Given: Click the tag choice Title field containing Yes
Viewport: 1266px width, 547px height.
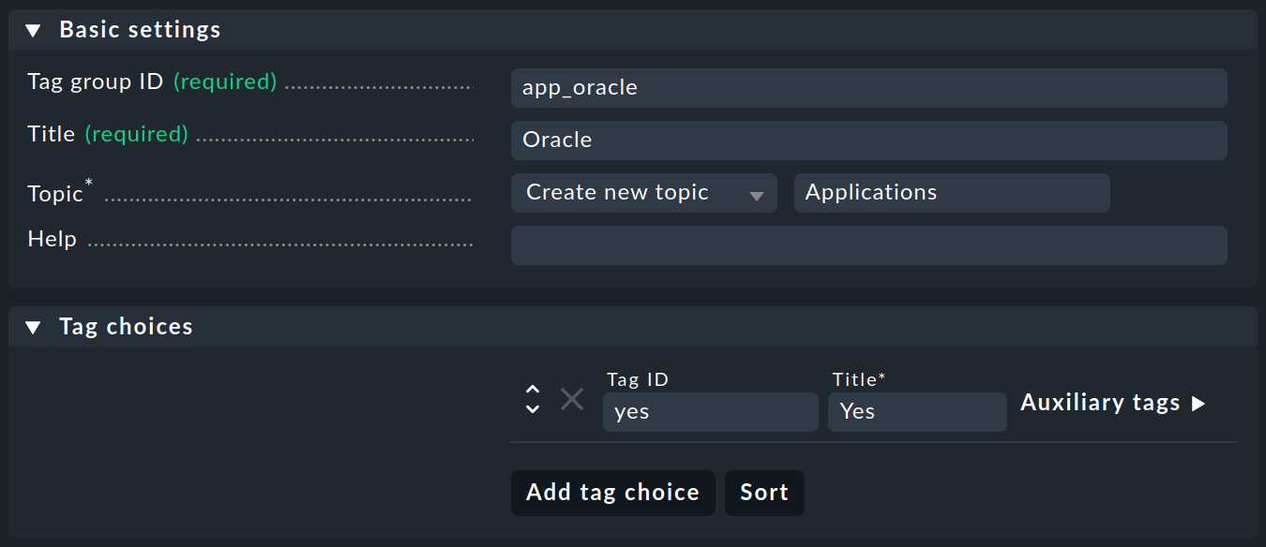Looking at the screenshot, I should pyautogui.click(x=916, y=411).
